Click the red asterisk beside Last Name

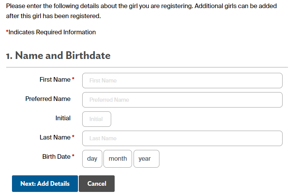click(x=73, y=137)
